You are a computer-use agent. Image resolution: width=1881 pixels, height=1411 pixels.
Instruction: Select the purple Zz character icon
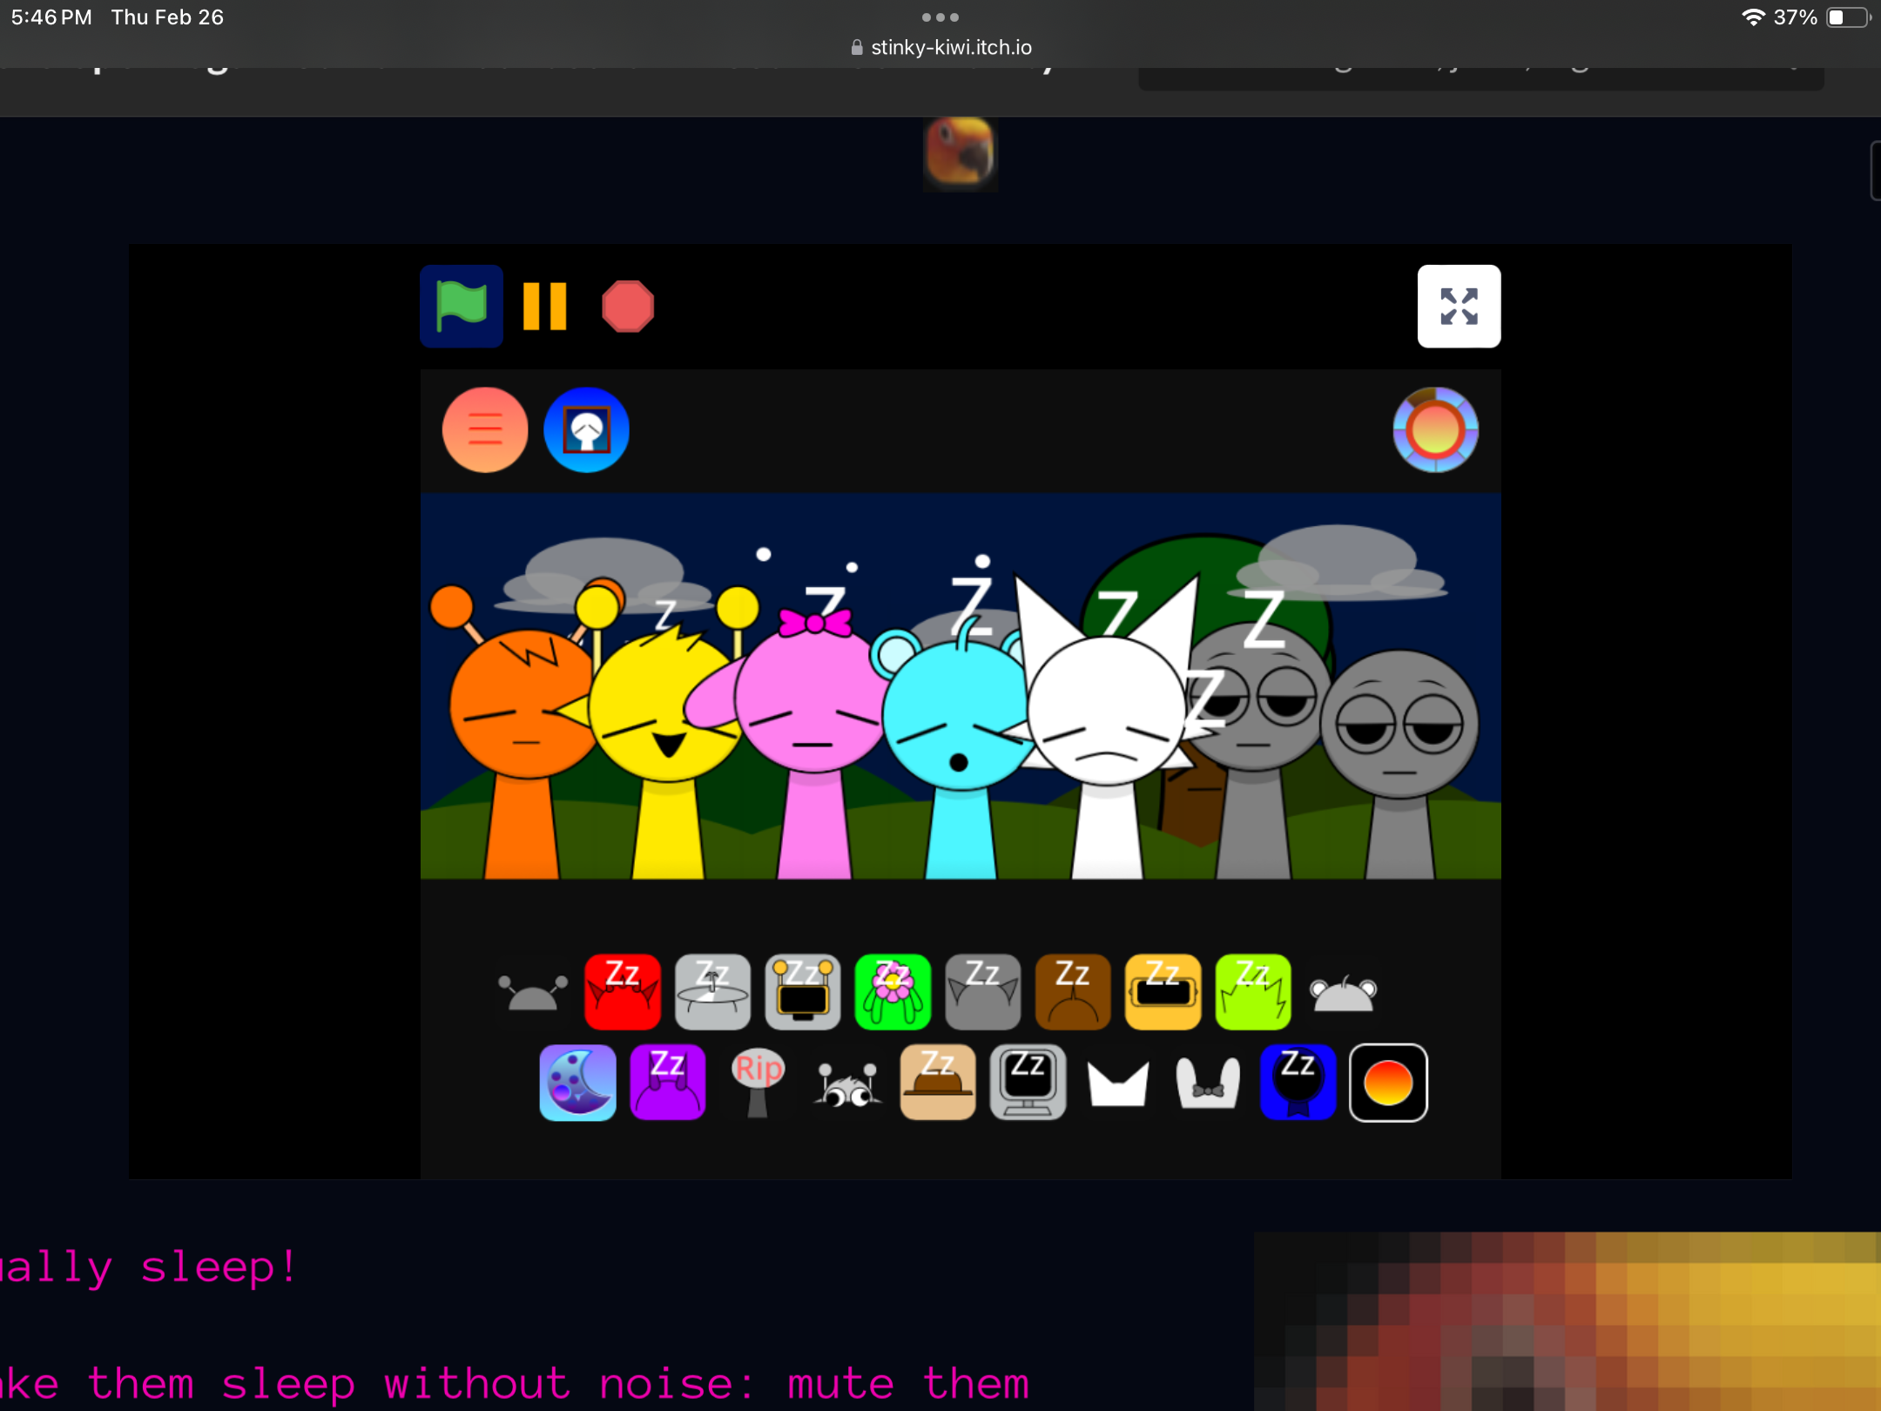[667, 1082]
